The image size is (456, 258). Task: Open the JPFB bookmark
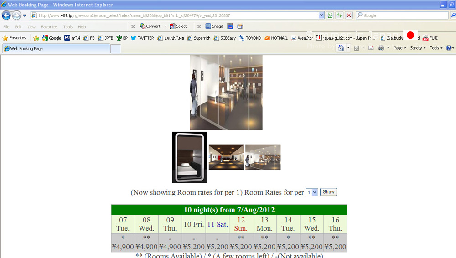[x=105, y=38]
